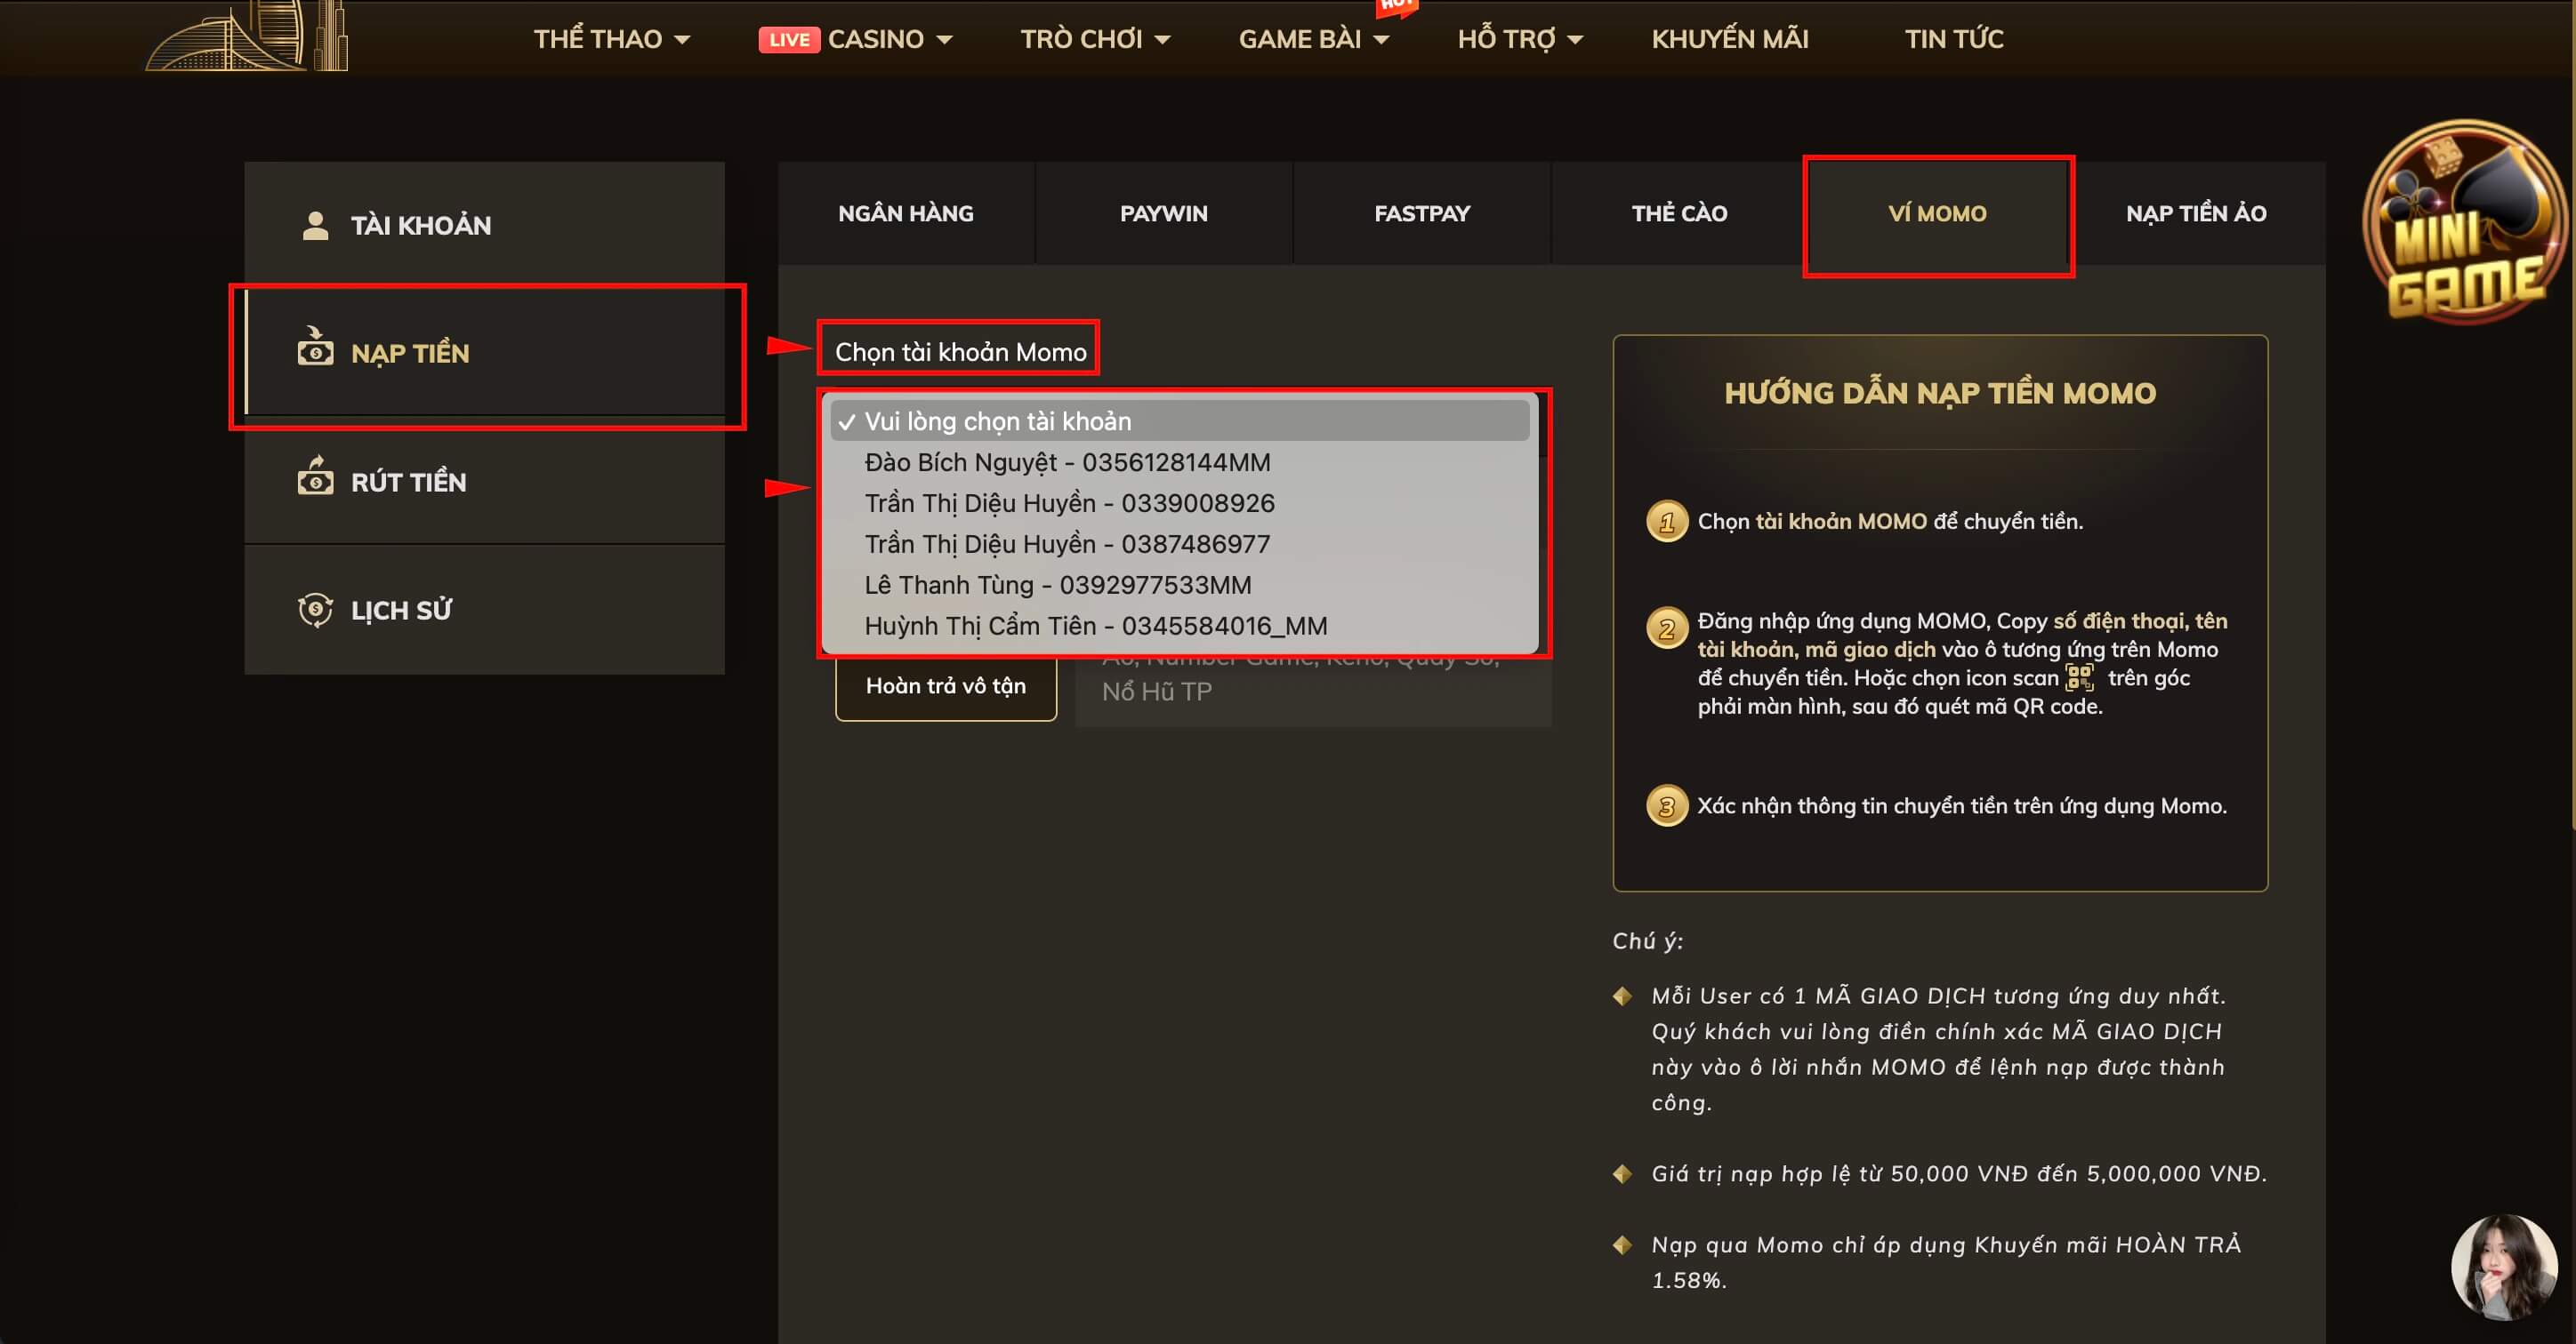The height and width of the screenshot is (1344, 2576).
Task: Open the live chat support avatar
Action: (2504, 1266)
